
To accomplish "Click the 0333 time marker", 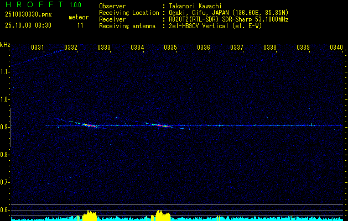I will (104, 48).
